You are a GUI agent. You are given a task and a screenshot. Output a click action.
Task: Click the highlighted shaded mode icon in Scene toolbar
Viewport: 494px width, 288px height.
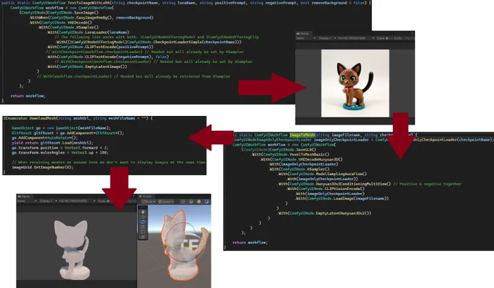click(x=206, y=202)
